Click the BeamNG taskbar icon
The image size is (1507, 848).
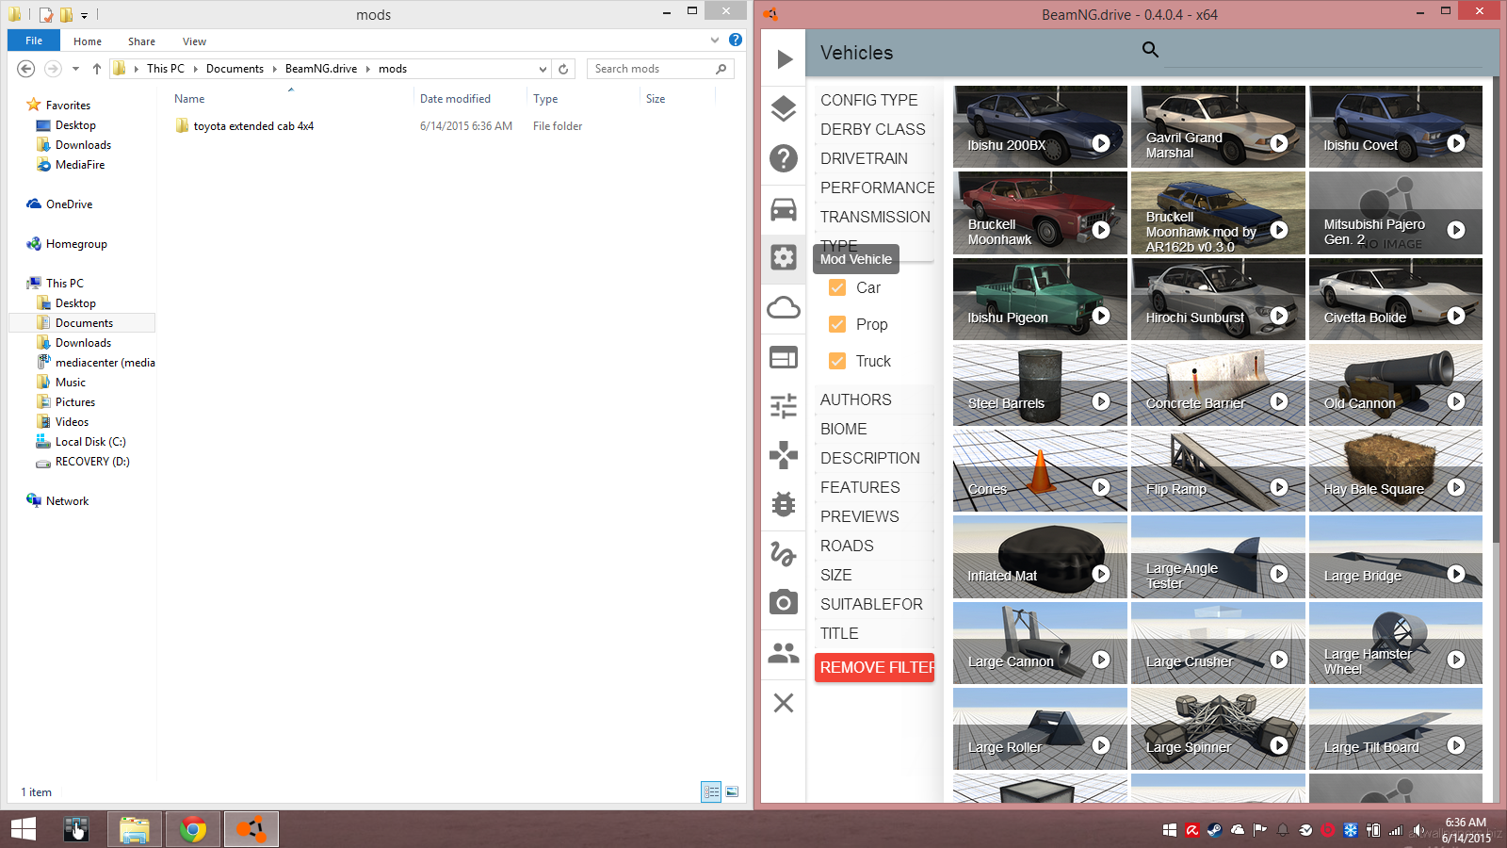coord(251,829)
